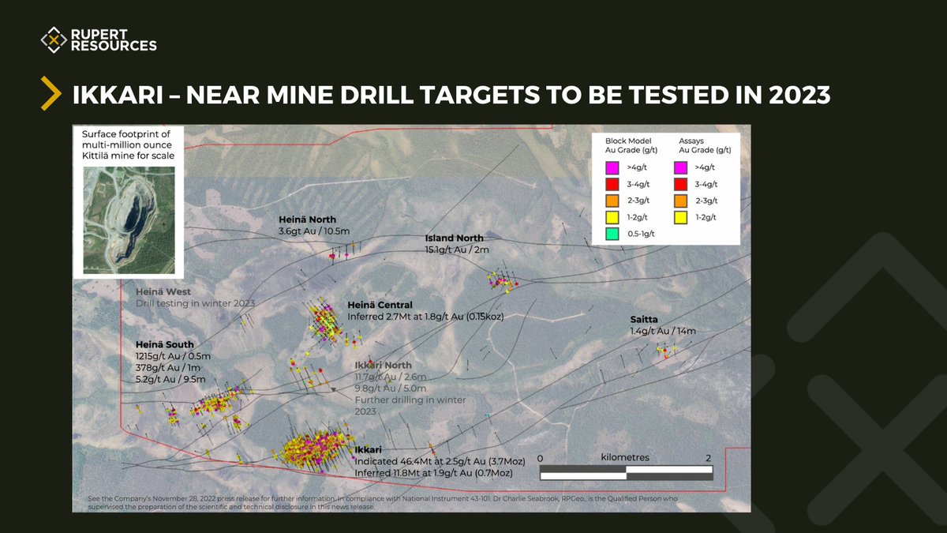This screenshot has height=533, width=947.
Task: Click the '1215g/t Au / 0.5m' result text
Action: (174, 356)
